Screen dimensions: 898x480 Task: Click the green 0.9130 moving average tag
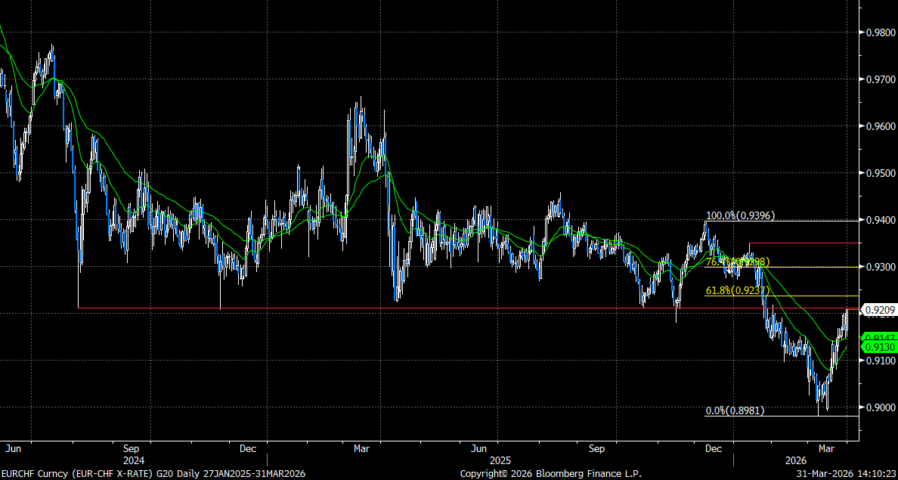click(x=880, y=346)
